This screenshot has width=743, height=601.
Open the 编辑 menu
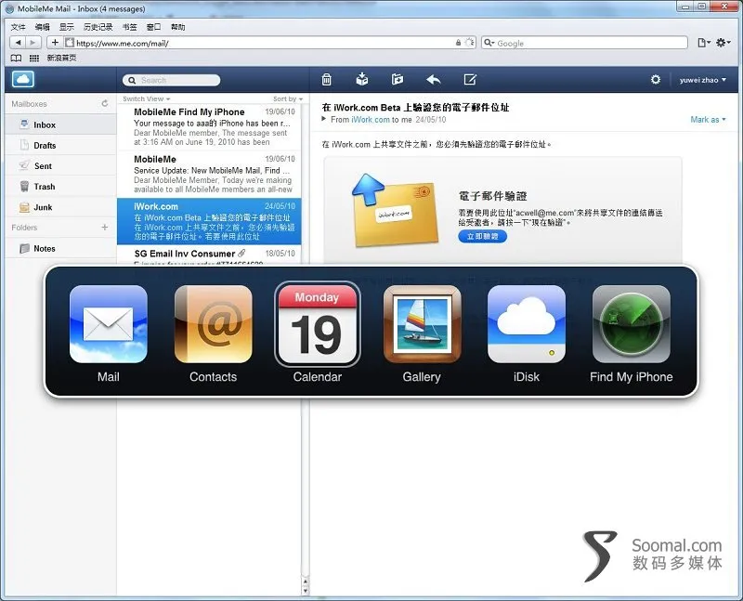(42, 27)
